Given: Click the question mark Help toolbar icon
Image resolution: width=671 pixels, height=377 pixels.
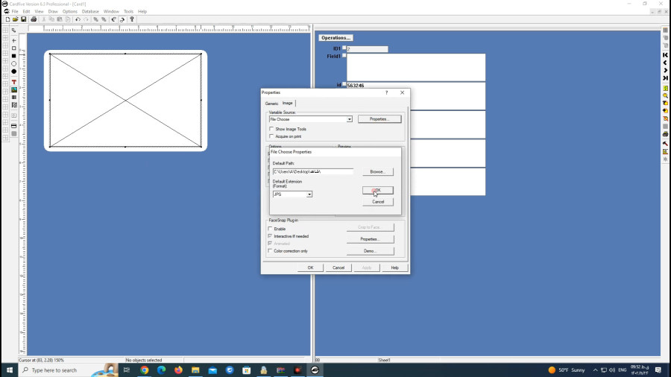Looking at the screenshot, I should coord(132,19).
